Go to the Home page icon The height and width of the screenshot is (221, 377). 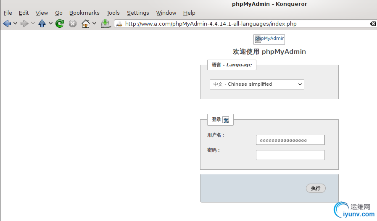86,24
